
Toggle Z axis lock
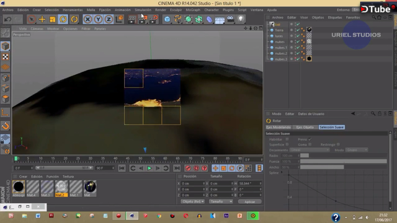pyautogui.click(x=109, y=19)
